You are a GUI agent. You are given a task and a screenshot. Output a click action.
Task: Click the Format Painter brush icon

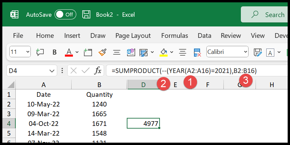[x=102, y=52]
